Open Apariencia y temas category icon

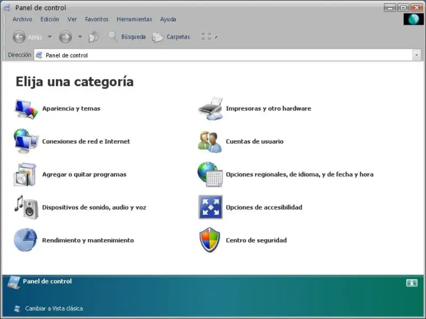point(26,109)
